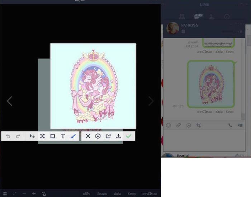
Task: Save capture to Keep with hexagon icon
Action: click(x=98, y=136)
